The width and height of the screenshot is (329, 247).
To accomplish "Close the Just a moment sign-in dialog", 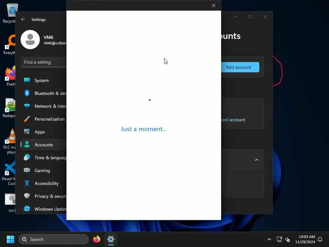I will coord(213,5).
